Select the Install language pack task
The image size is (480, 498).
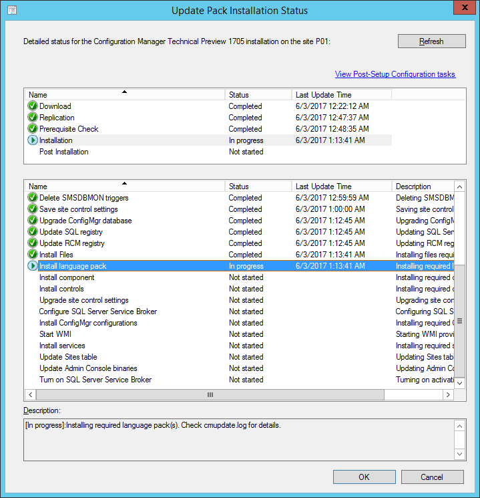(x=240, y=266)
